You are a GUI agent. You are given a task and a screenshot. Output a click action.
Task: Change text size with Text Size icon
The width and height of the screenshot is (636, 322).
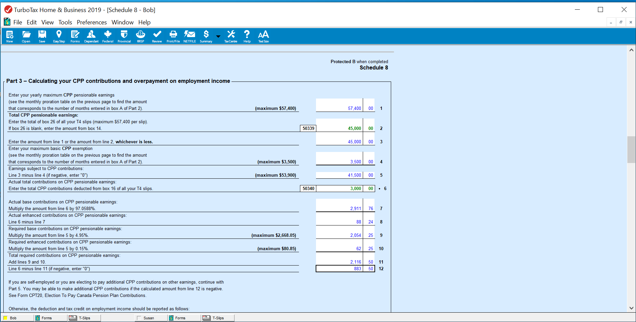coord(263,36)
